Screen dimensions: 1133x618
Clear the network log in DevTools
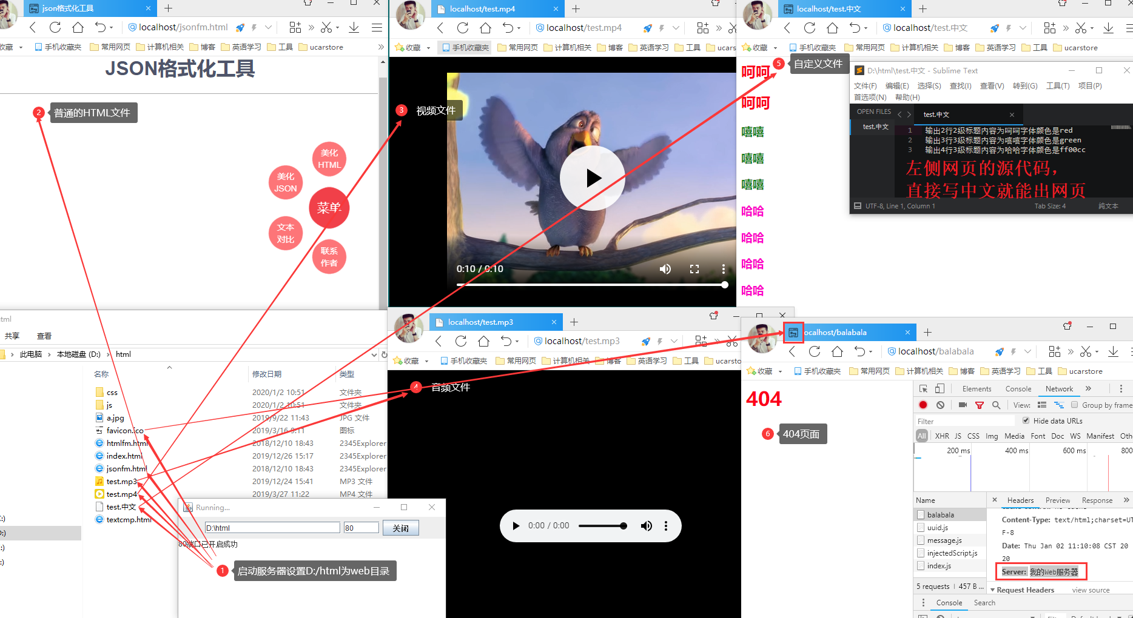pos(940,405)
